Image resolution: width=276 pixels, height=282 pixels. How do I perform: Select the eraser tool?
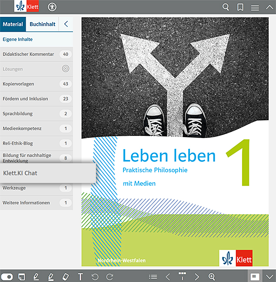(65, 277)
